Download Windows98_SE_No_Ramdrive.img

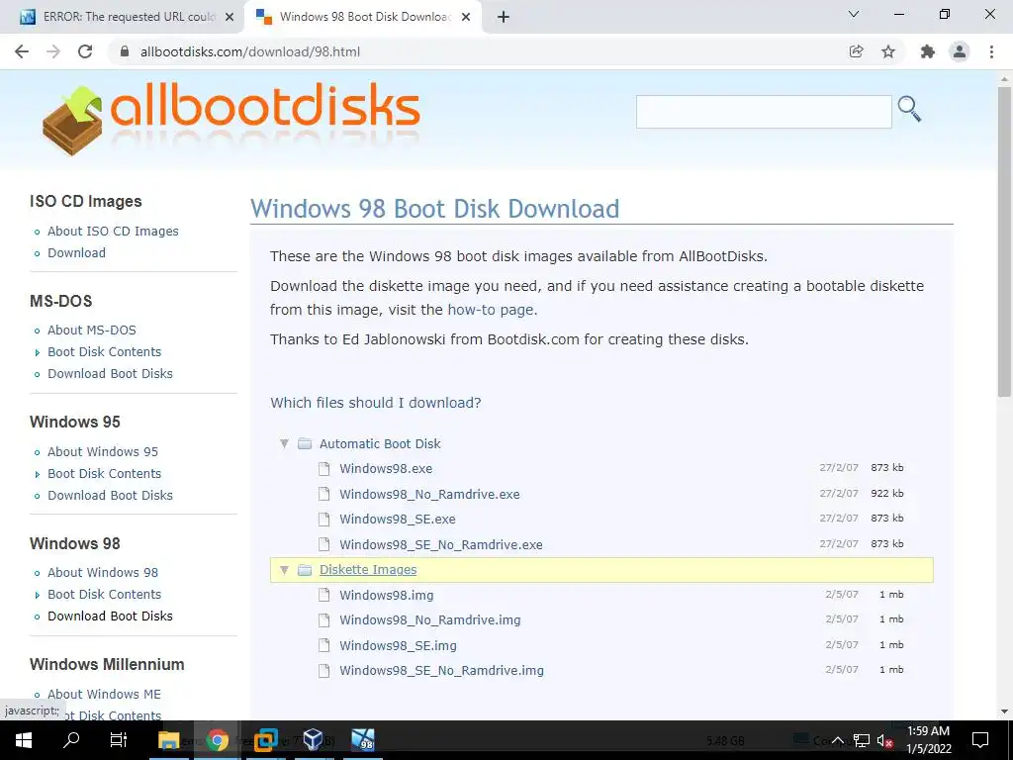click(x=442, y=671)
